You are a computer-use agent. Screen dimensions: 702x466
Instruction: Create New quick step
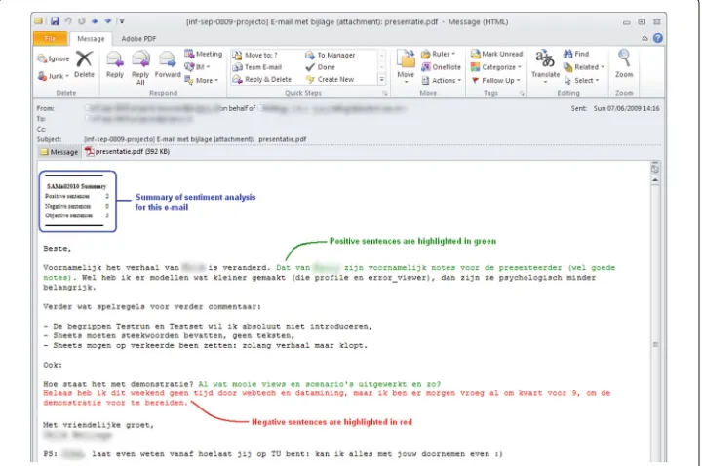tap(330, 79)
